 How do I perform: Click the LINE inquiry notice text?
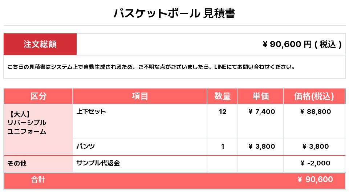[x=151, y=67]
